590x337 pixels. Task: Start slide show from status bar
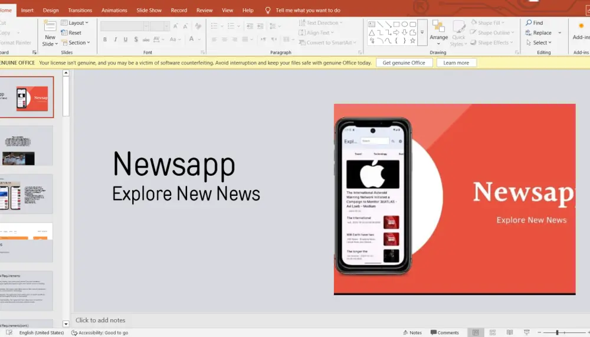click(527, 332)
